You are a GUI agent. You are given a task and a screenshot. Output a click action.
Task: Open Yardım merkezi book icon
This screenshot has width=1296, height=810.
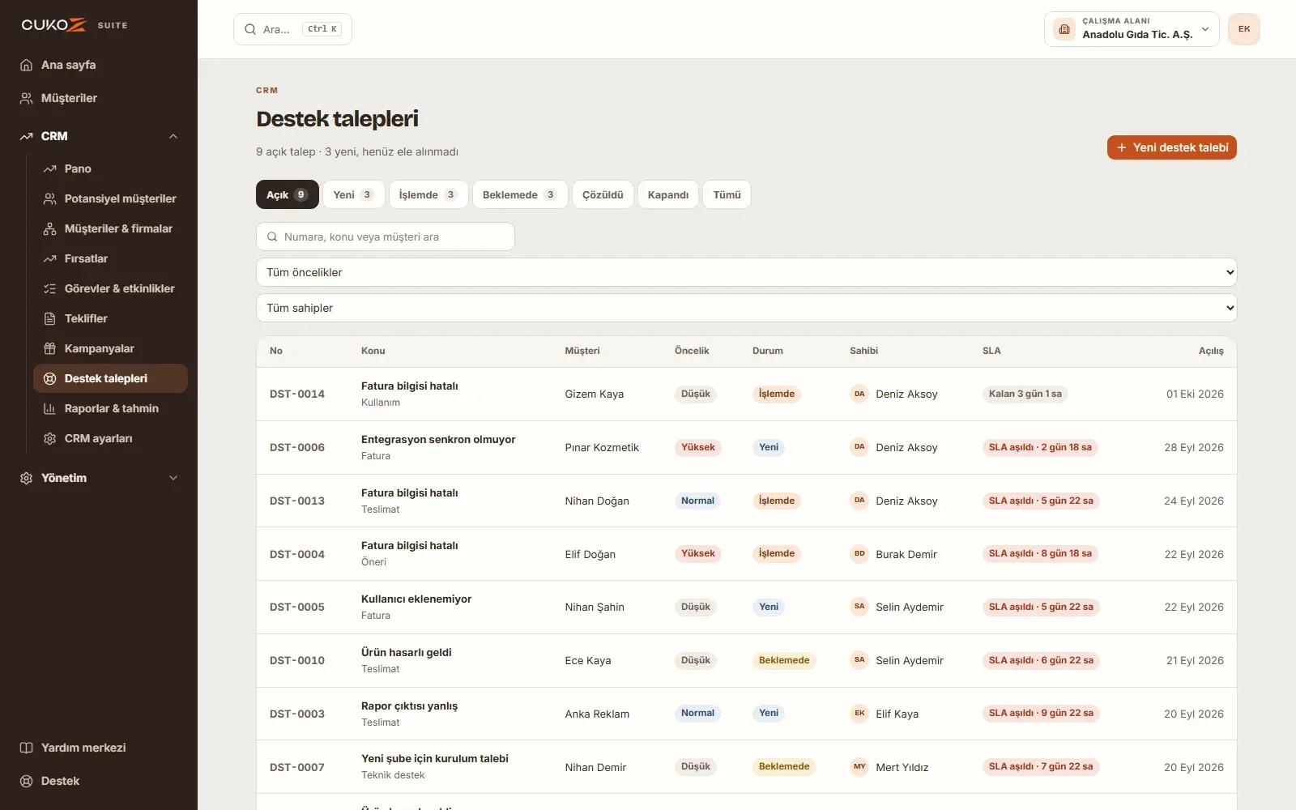(26, 748)
